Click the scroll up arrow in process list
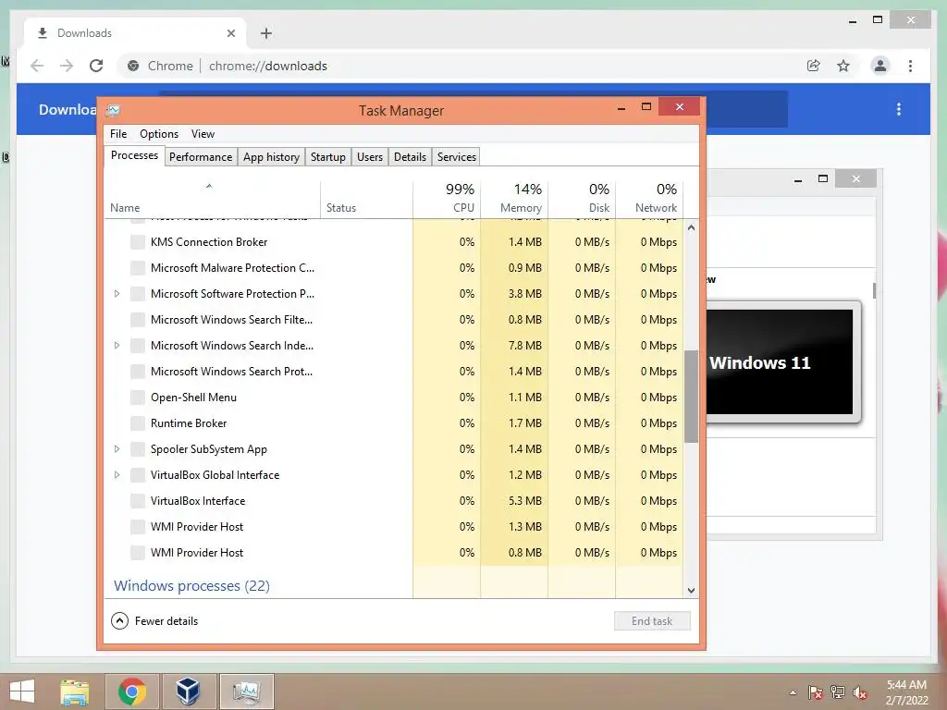This screenshot has height=710, width=947. [691, 227]
